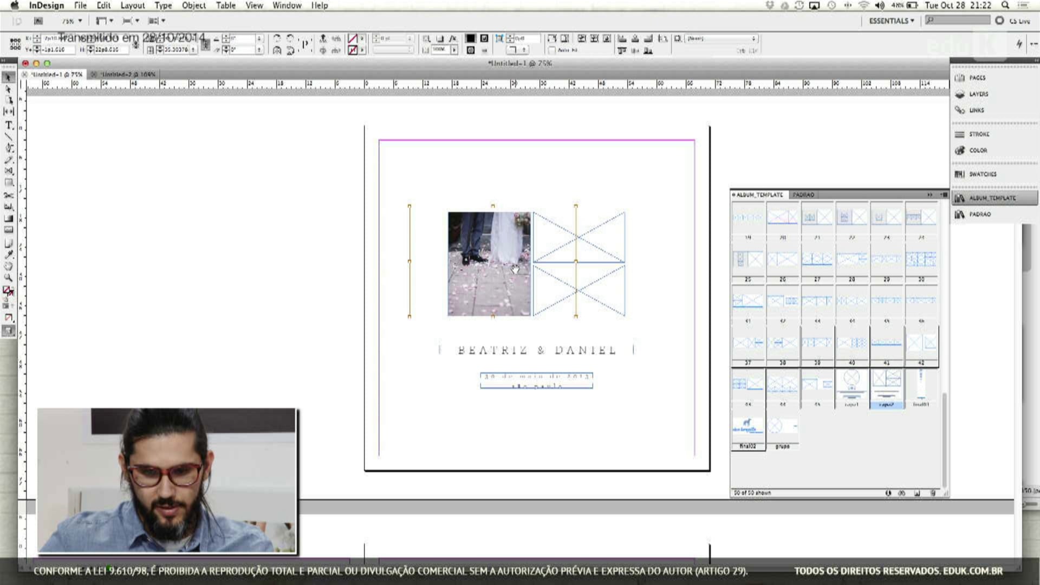Click the Spotlight search icon in menu bar
The image size is (1040, 585).
tap(1005, 5)
